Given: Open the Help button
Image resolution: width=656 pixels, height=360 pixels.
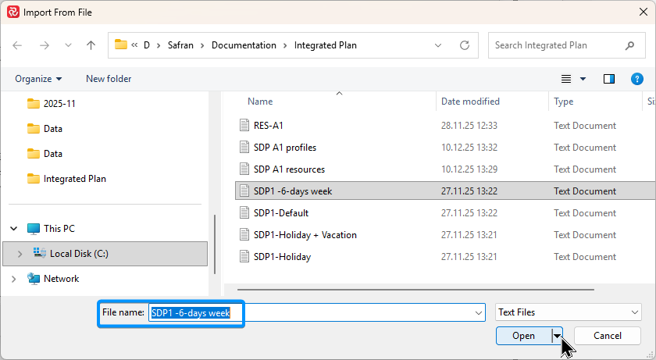Looking at the screenshot, I should pos(636,79).
